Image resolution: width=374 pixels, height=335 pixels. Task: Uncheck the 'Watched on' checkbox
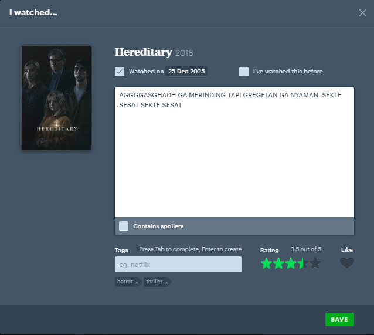120,72
